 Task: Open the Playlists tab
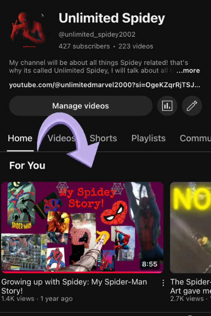pyautogui.click(x=148, y=139)
